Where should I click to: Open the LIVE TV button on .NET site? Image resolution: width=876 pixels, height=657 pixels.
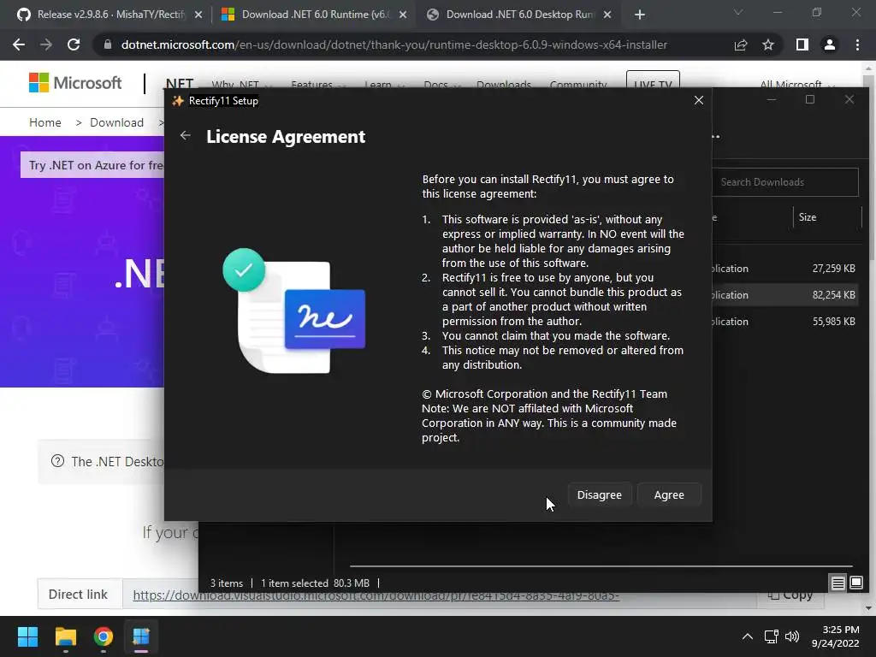(x=653, y=80)
